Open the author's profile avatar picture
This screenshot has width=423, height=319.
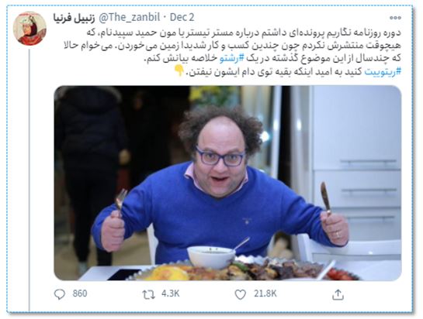(29, 29)
